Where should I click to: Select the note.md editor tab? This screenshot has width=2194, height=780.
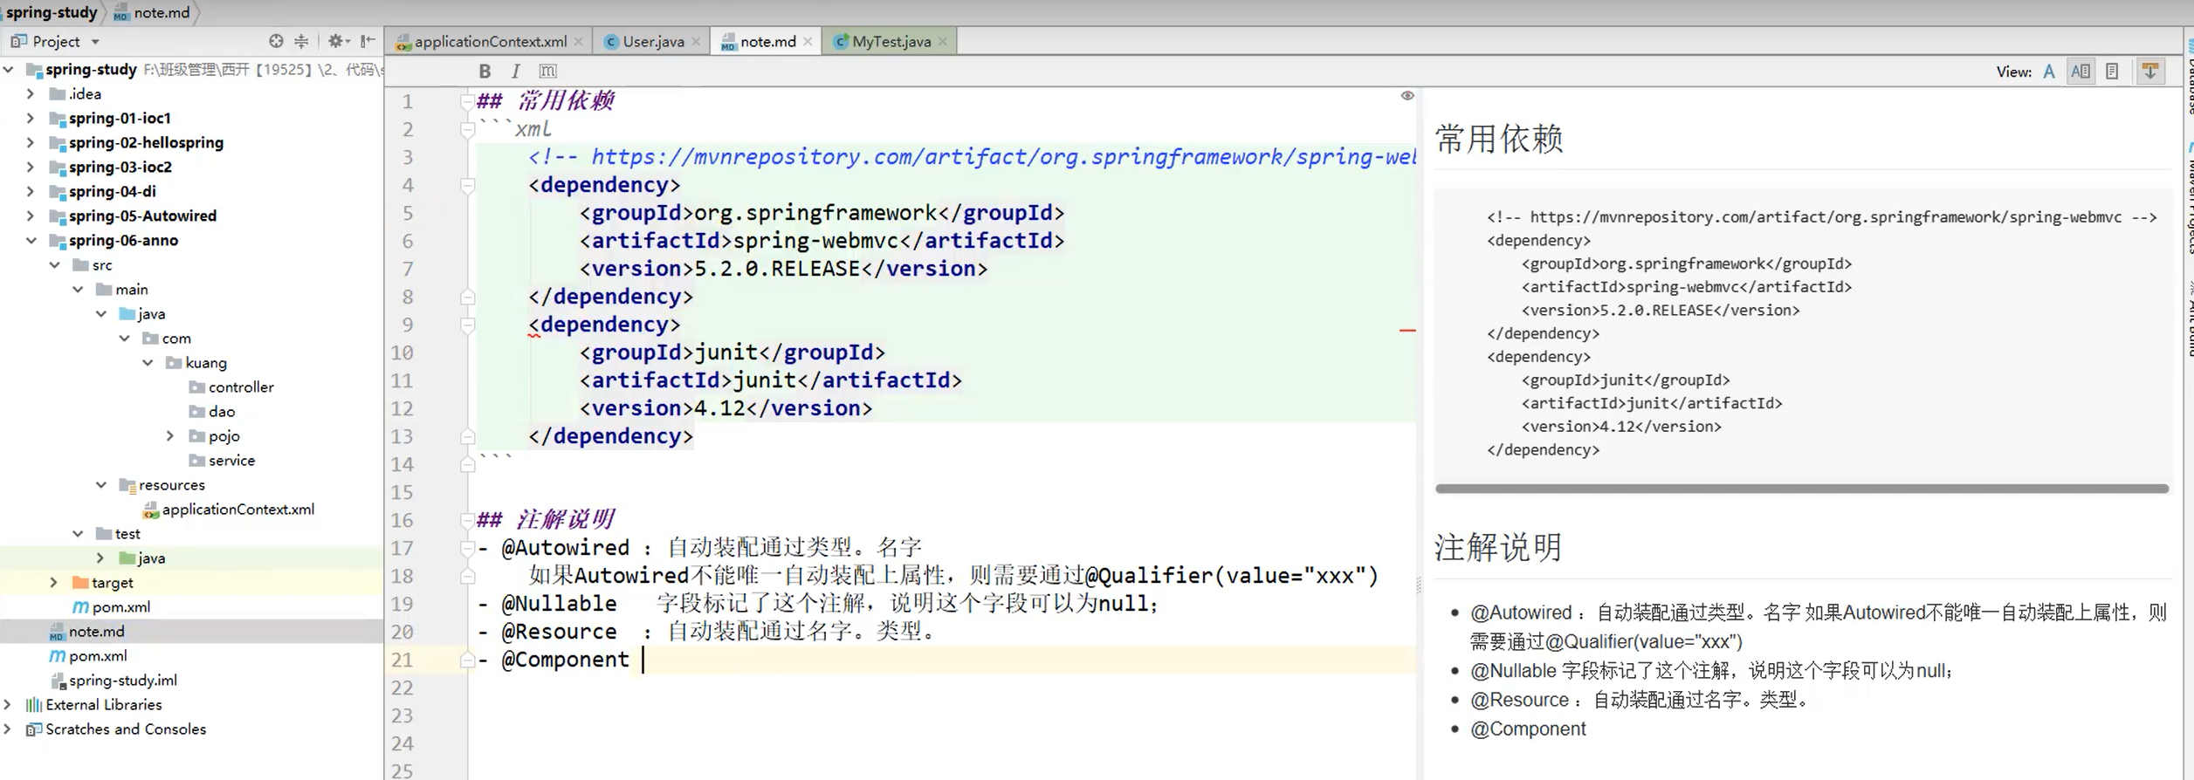point(767,42)
